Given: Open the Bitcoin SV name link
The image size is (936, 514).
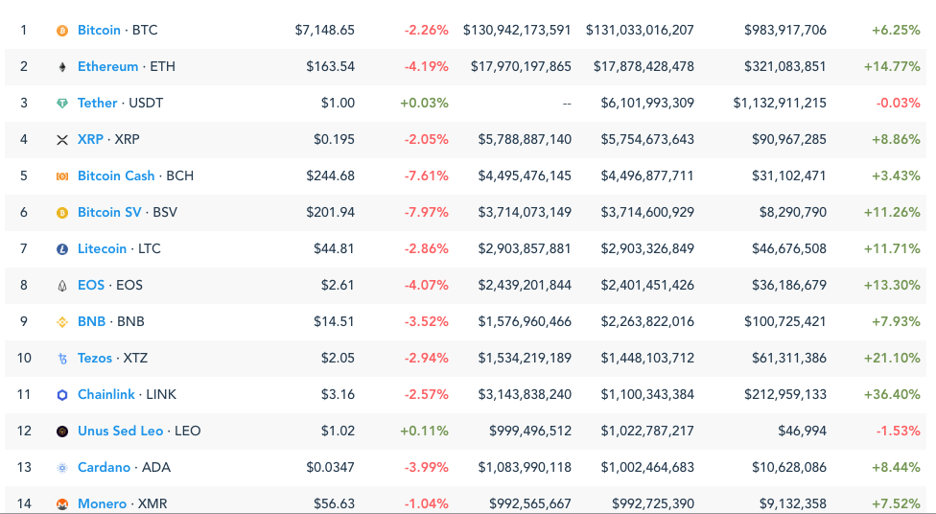Looking at the screenshot, I should coord(109,212).
